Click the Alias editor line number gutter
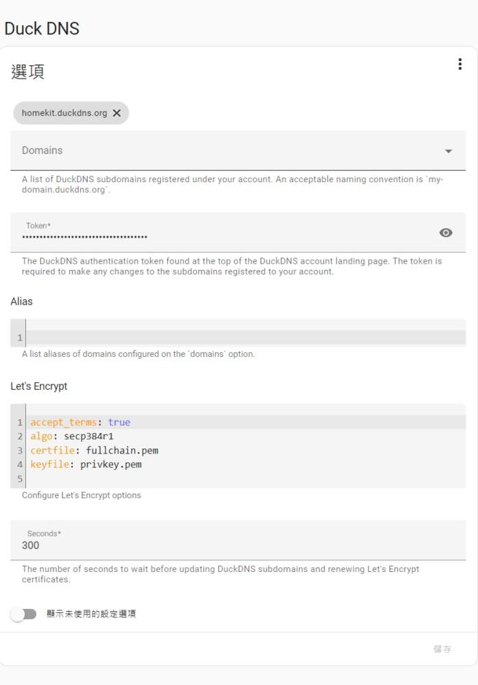 (x=18, y=338)
